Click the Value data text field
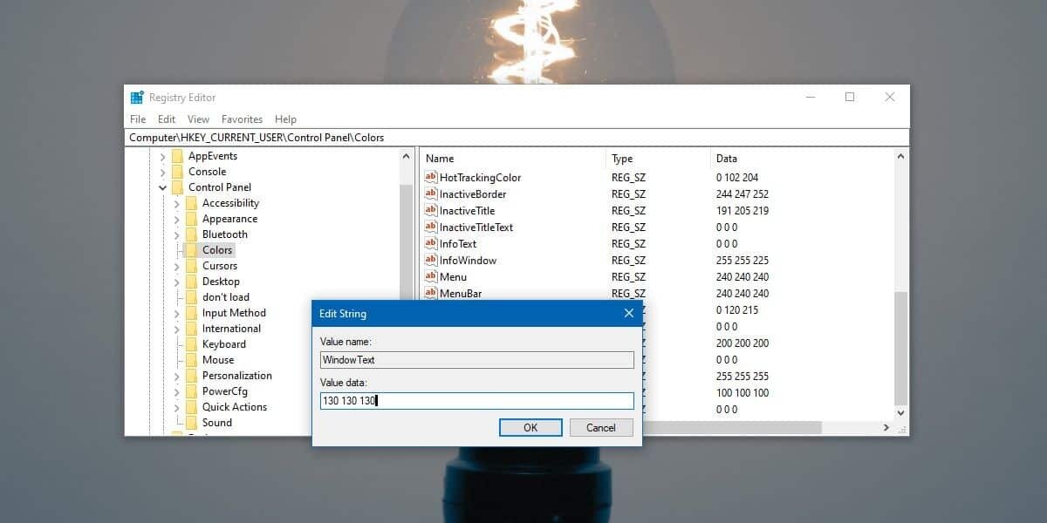The image size is (1047, 523). (x=476, y=401)
